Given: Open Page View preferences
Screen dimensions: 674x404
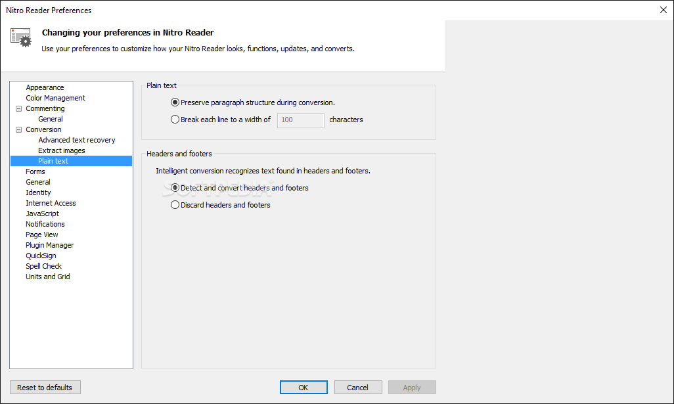Looking at the screenshot, I should pos(41,235).
